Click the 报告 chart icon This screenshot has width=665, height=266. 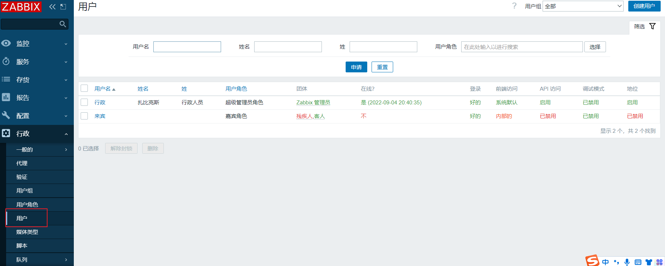6,97
